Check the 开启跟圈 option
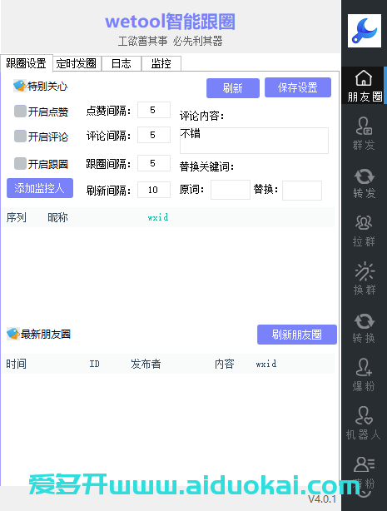 click(20, 164)
